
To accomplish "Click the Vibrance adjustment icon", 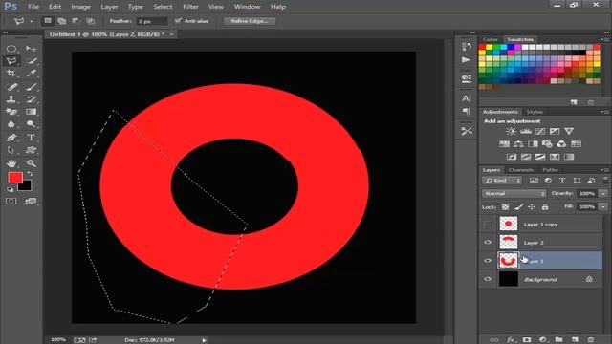I will (x=569, y=132).
